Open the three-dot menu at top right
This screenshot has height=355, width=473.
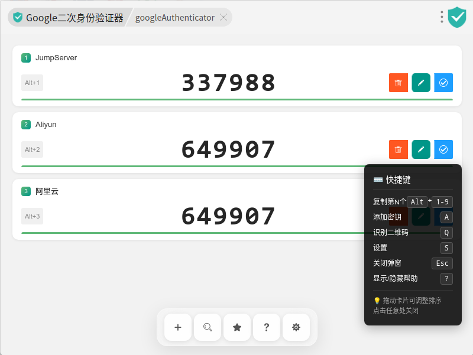(x=442, y=17)
